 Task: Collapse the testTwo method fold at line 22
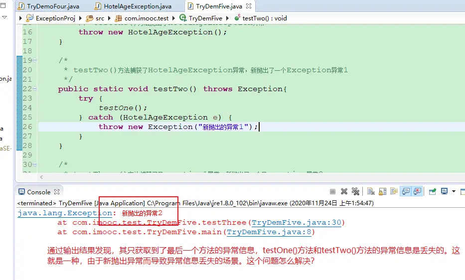(35, 88)
